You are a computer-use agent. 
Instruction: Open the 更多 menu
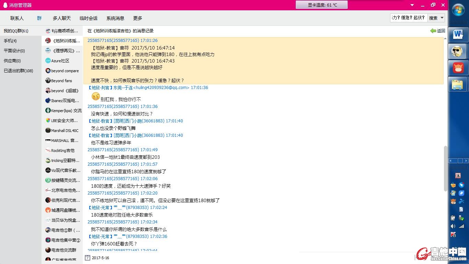(138, 18)
